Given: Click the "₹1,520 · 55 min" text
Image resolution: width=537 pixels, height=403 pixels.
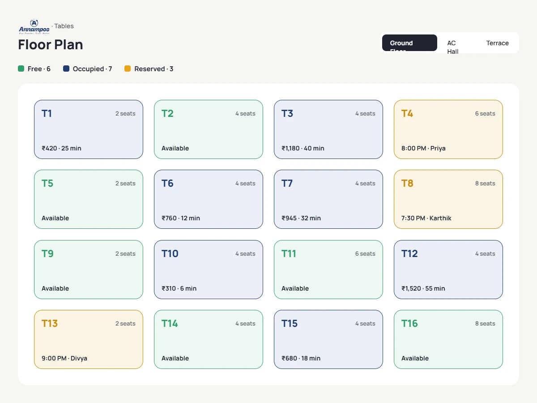Looking at the screenshot, I should coord(423,288).
